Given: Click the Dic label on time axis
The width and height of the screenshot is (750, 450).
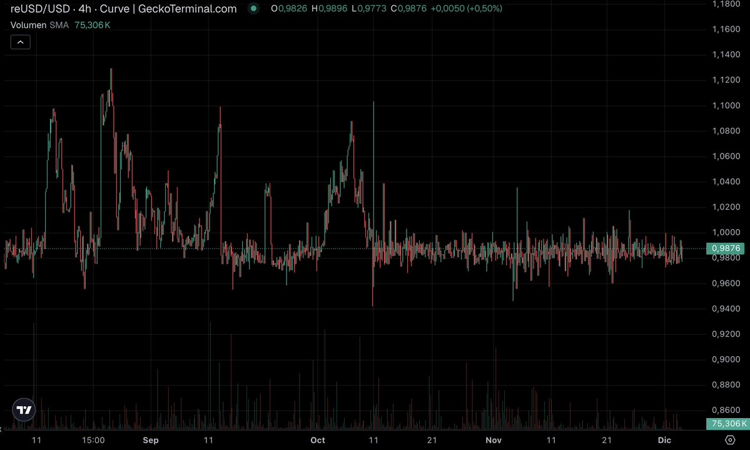Looking at the screenshot, I should coord(664,440).
